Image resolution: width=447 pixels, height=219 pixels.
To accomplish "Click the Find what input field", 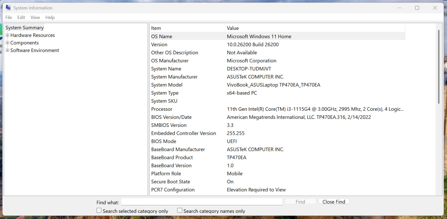I will (202, 202).
